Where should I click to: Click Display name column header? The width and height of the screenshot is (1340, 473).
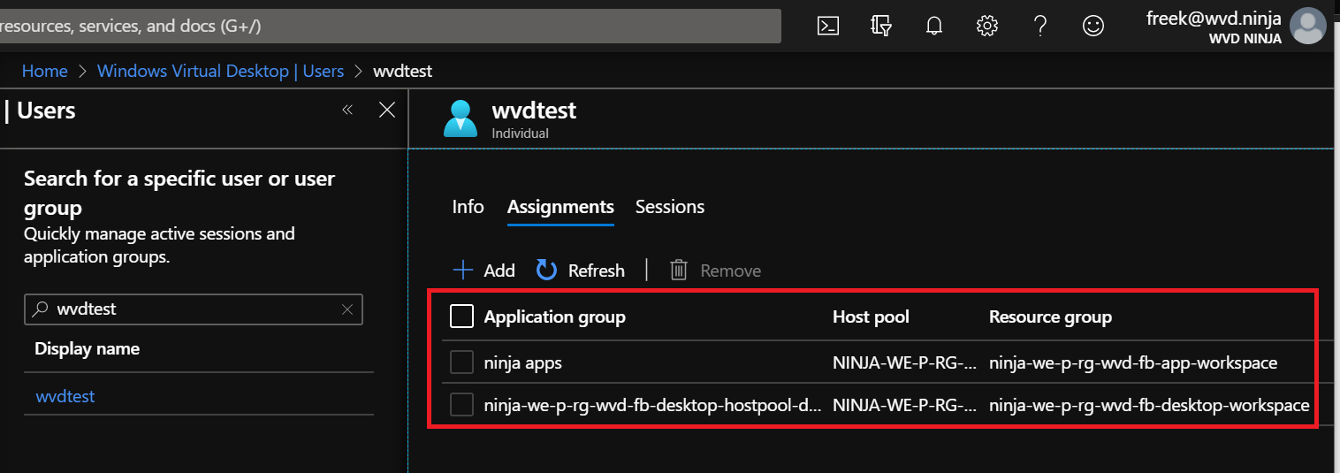[x=87, y=348]
